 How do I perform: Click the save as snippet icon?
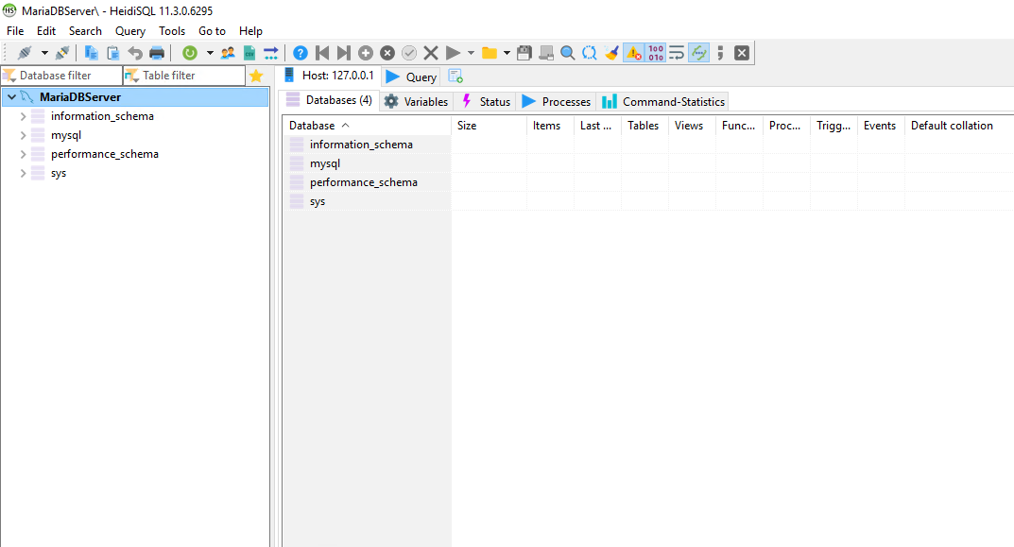point(546,53)
